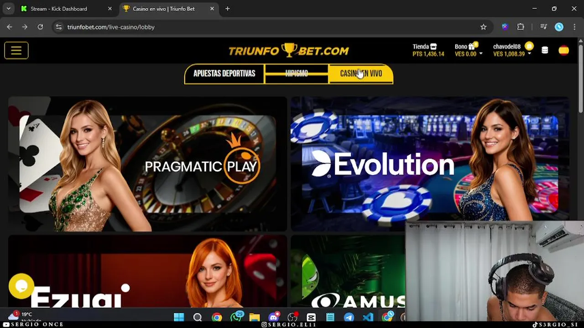Close the Stream - Kick Dashboard tab
The width and height of the screenshot is (584, 328).
point(109,9)
